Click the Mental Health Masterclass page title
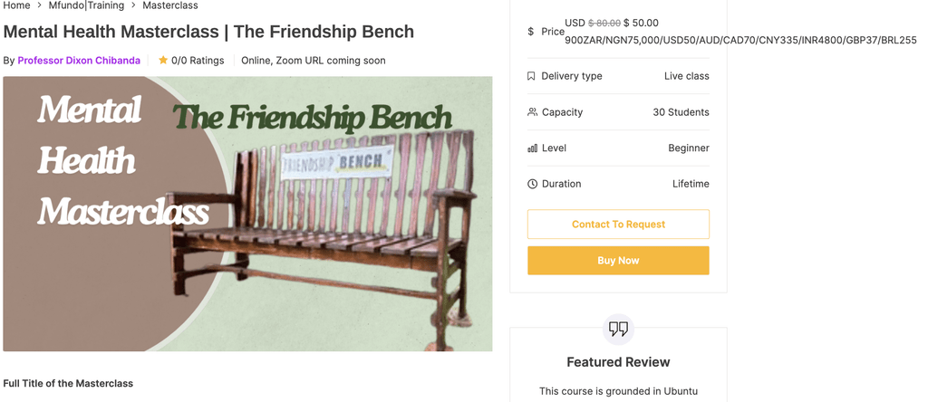Screen dimensions: 928x402 click(208, 32)
